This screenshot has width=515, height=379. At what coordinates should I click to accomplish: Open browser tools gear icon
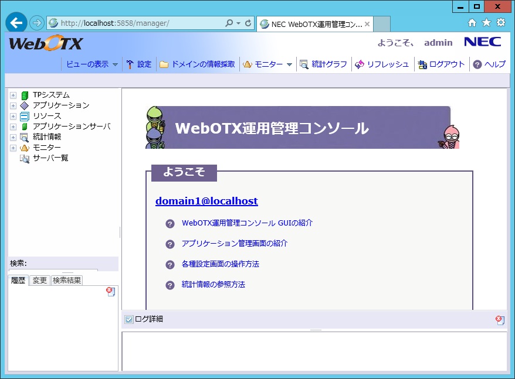click(x=500, y=23)
